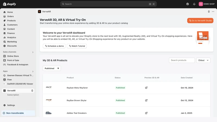The height and width of the screenshot is (122, 217).
Task: Open RayBan Brown Skylar 3D preview
Action: 146,100
